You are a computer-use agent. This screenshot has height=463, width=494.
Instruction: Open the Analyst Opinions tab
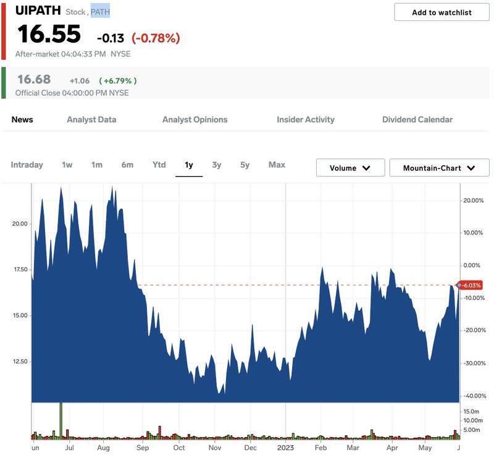tap(195, 119)
